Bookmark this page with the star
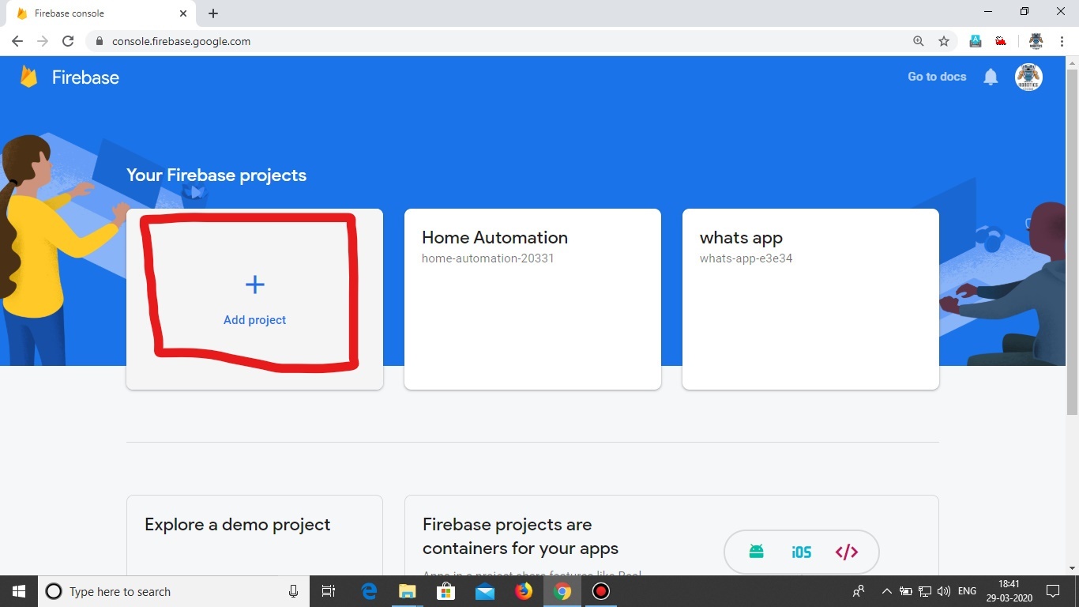Image resolution: width=1079 pixels, height=607 pixels. [x=943, y=41]
